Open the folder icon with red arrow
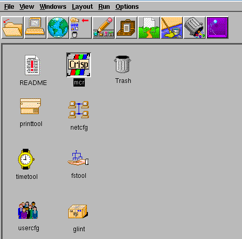Viewport: 242px width, 239px height. pos(12,27)
